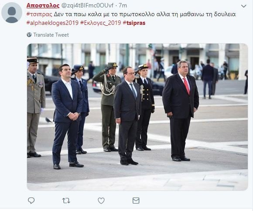Click the globe icon beside Translate Tweet
Viewport: 253px width, 211px height.
(29, 35)
